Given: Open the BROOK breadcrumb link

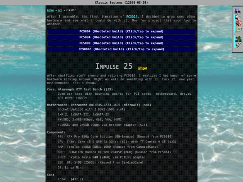Looking at the screenshot, I should [50, 10].
